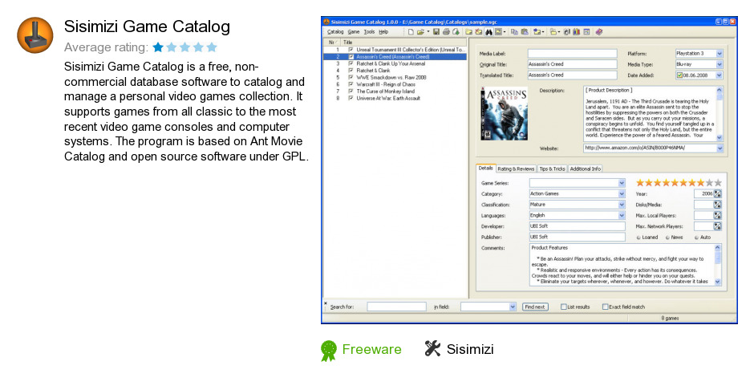Open the Website field dropdown arrow

tap(720, 148)
